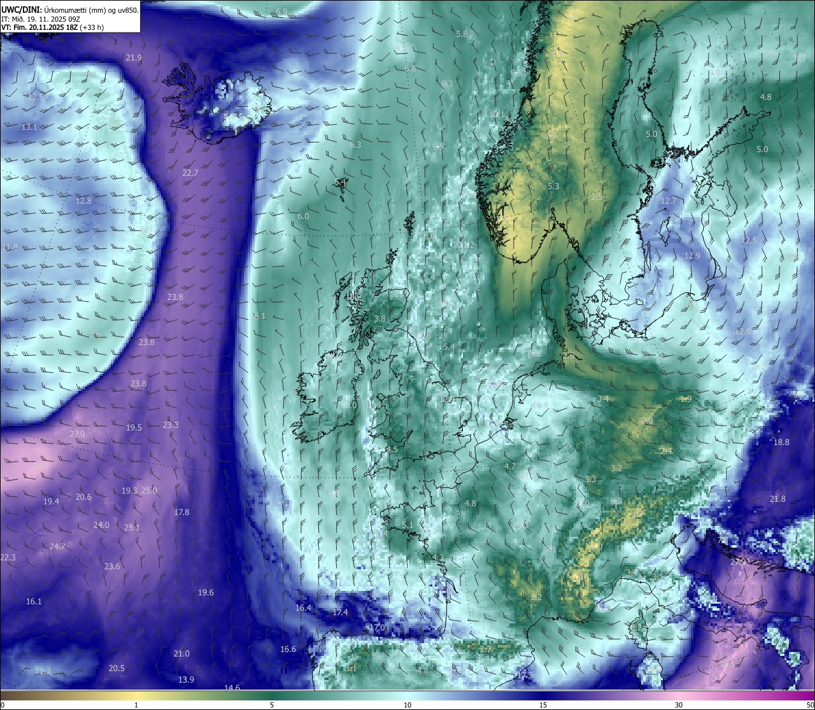
Task: Click the 16.6 value off Spain
Action: tap(288, 649)
